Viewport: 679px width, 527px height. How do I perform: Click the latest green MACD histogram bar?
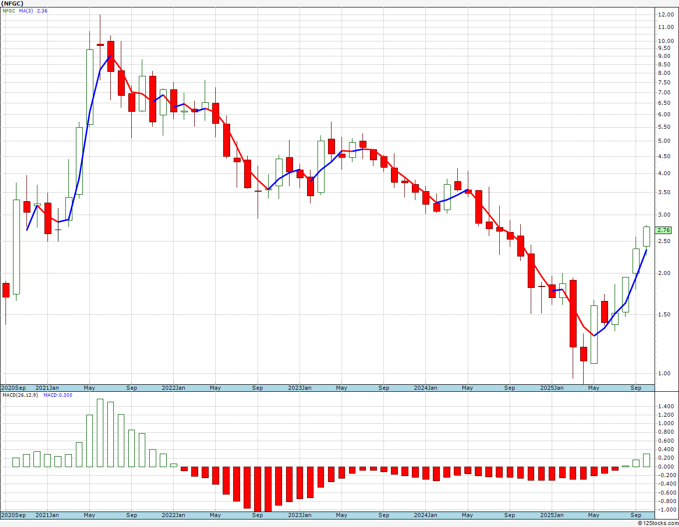point(647,460)
